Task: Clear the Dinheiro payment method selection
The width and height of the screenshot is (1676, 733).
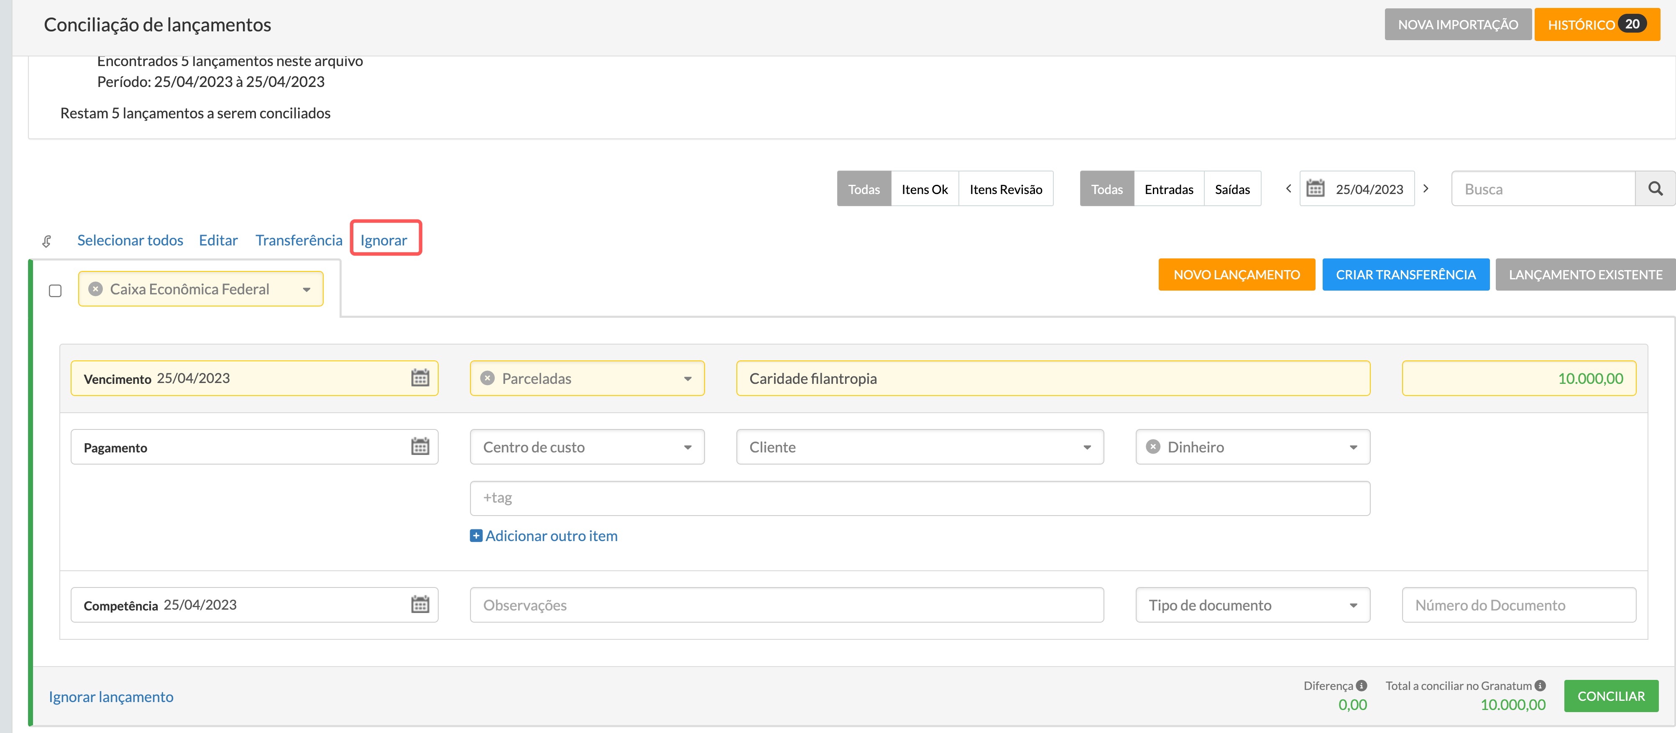Action: pos(1153,447)
